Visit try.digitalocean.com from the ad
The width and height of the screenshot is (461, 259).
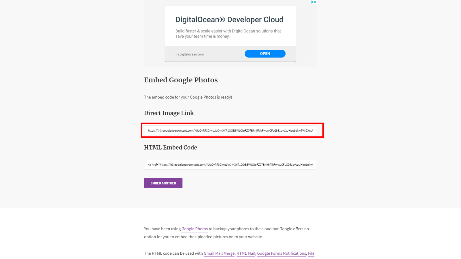[190, 54]
